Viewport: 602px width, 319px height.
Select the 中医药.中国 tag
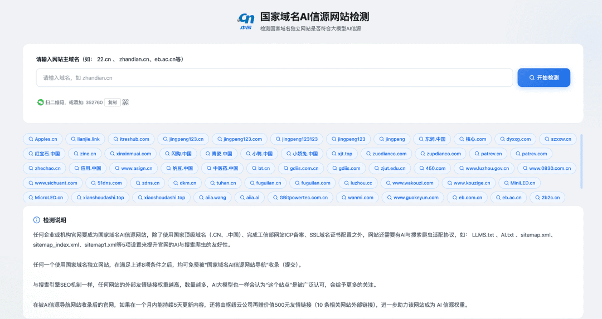pyautogui.click(x=222, y=168)
